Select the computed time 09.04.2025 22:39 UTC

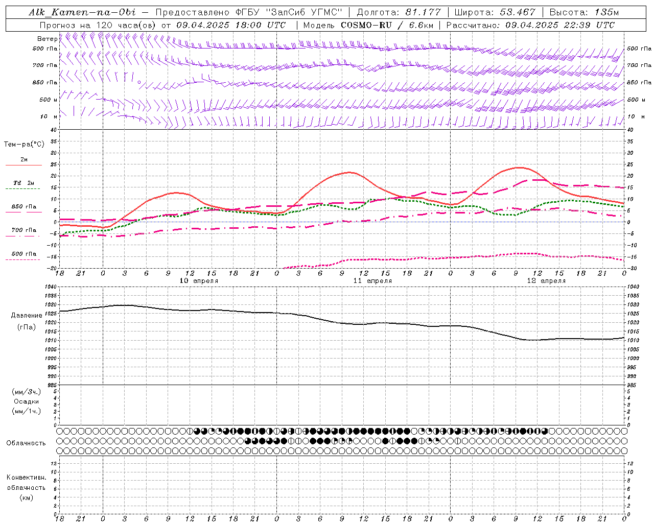pos(560,25)
